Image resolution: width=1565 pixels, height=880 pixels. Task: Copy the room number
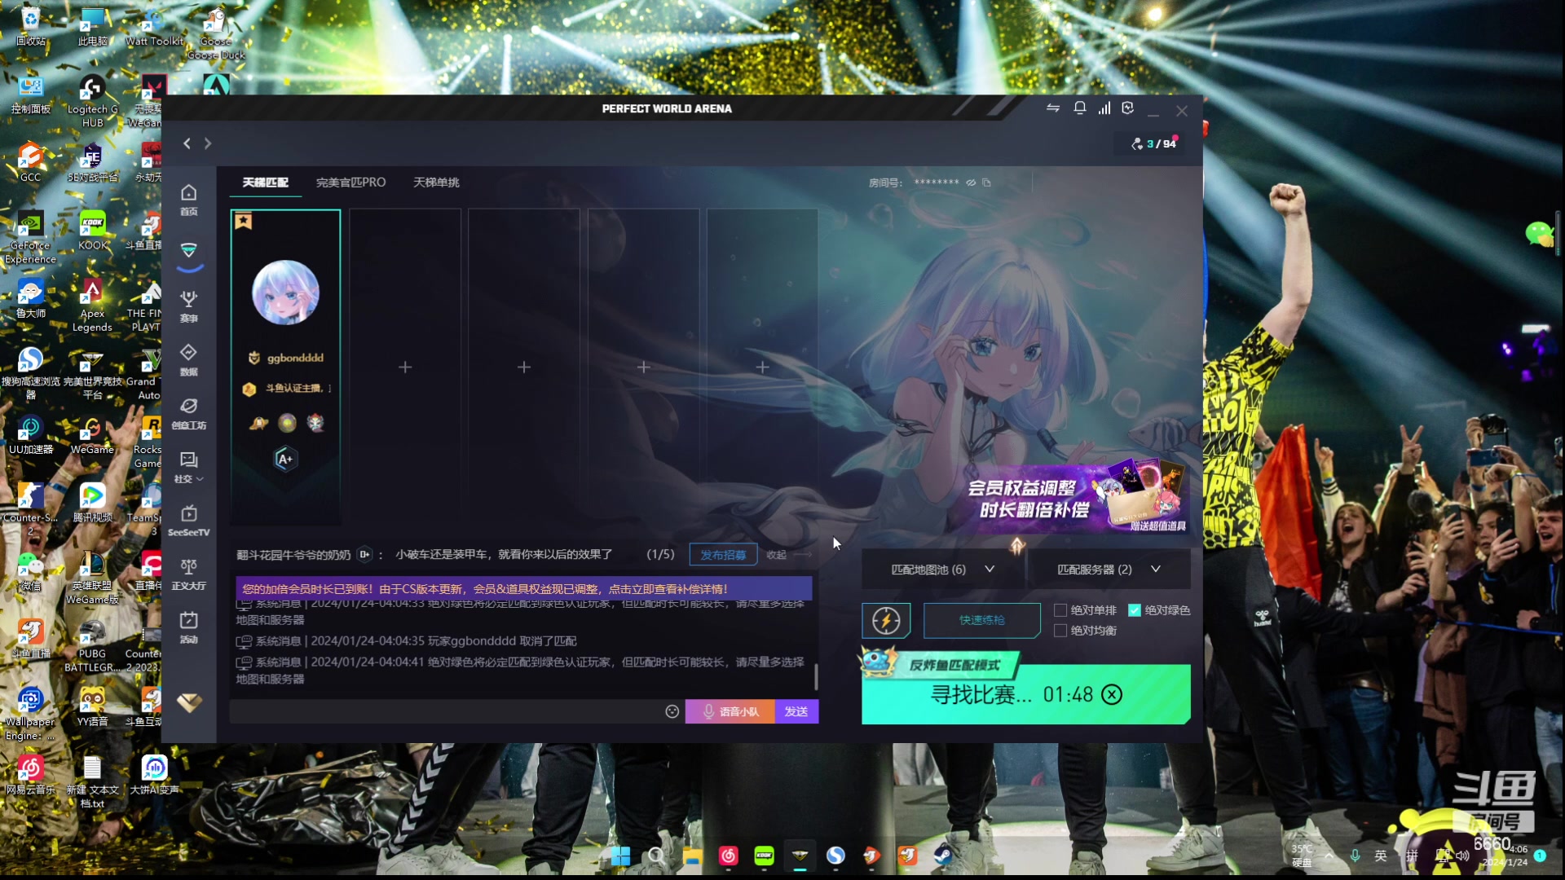pyautogui.click(x=986, y=183)
